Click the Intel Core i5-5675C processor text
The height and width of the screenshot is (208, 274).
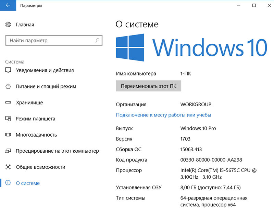[219, 174]
